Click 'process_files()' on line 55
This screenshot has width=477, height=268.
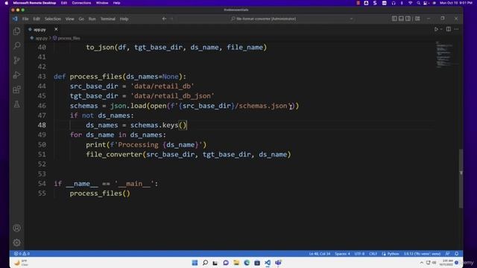tap(100, 194)
